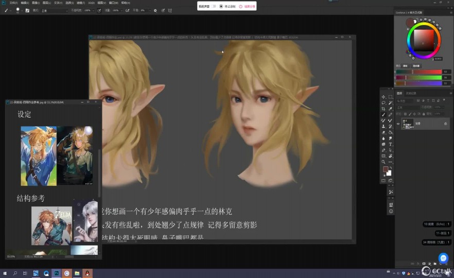Select the Eraser tool
This screenshot has width=454, height=278.
pos(383,132)
